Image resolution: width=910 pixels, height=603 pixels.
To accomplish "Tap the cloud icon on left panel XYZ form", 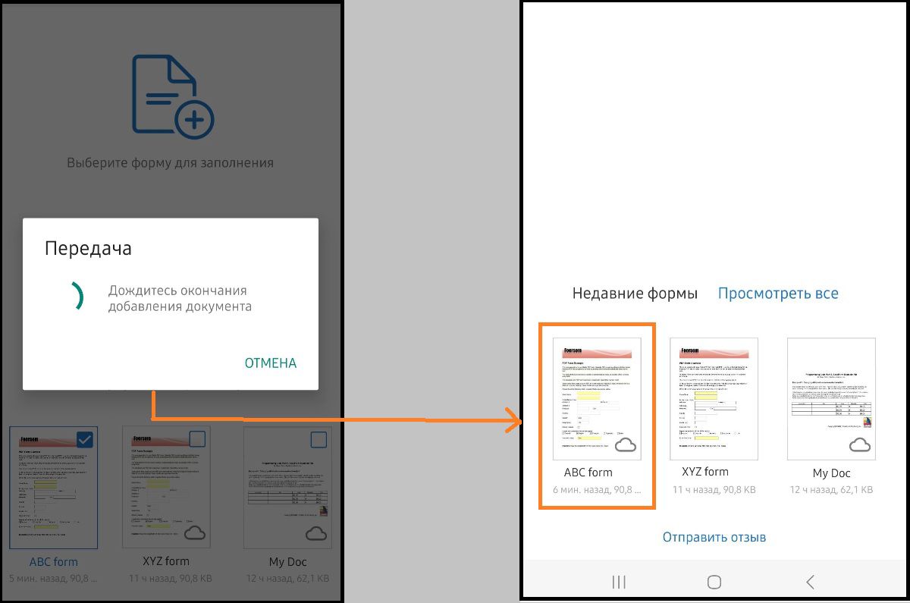I will [x=194, y=533].
